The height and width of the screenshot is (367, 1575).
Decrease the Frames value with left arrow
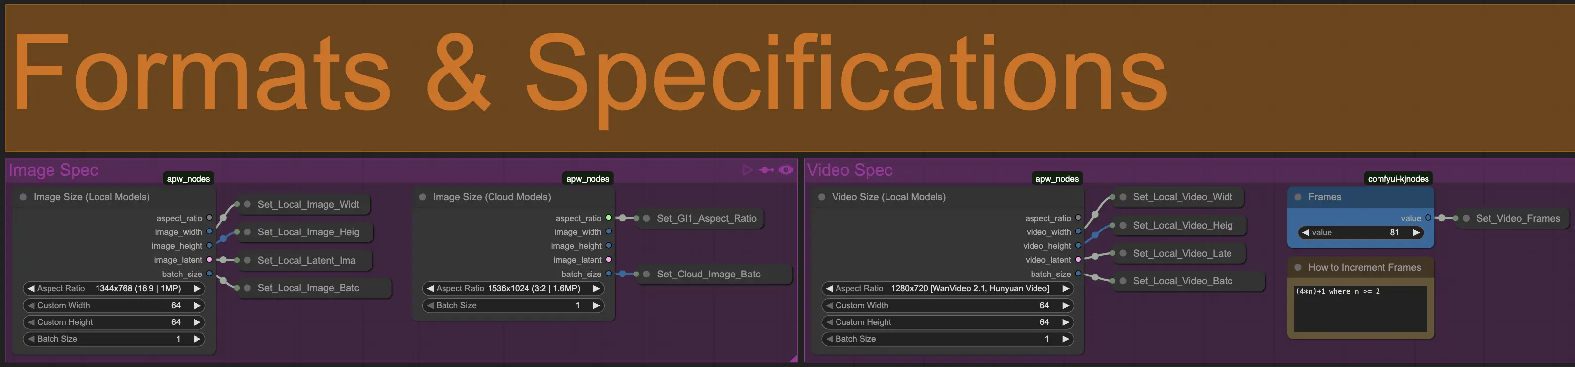point(1306,232)
